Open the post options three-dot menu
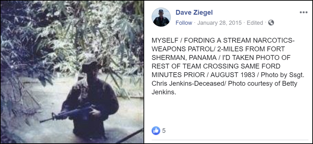This screenshot has width=313, height=144. pyautogui.click(x=303, y=12)
